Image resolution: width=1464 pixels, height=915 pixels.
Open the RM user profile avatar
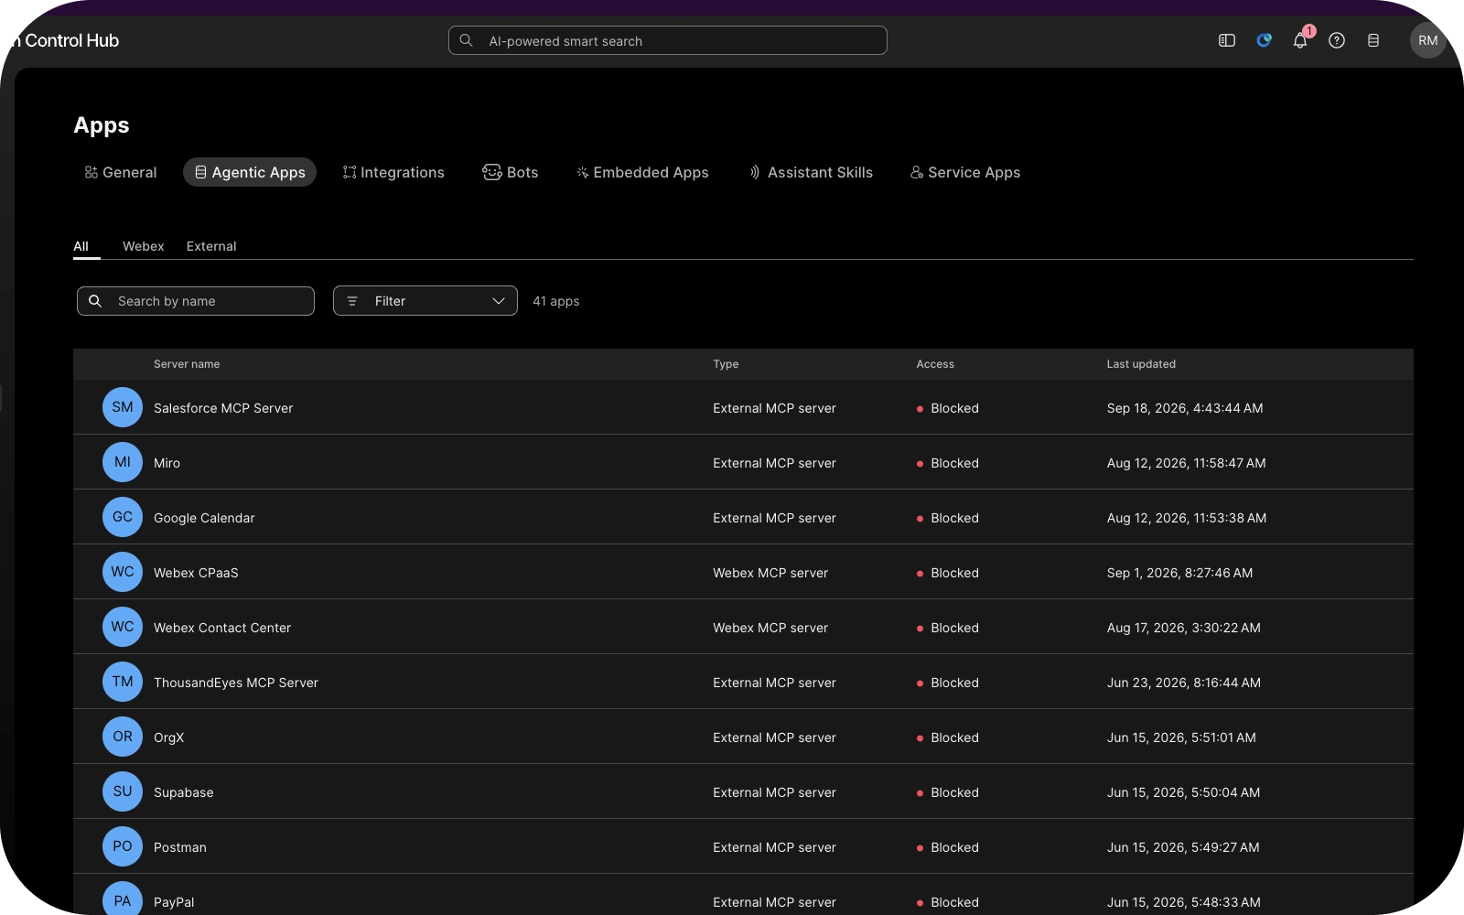[1427, 40]
